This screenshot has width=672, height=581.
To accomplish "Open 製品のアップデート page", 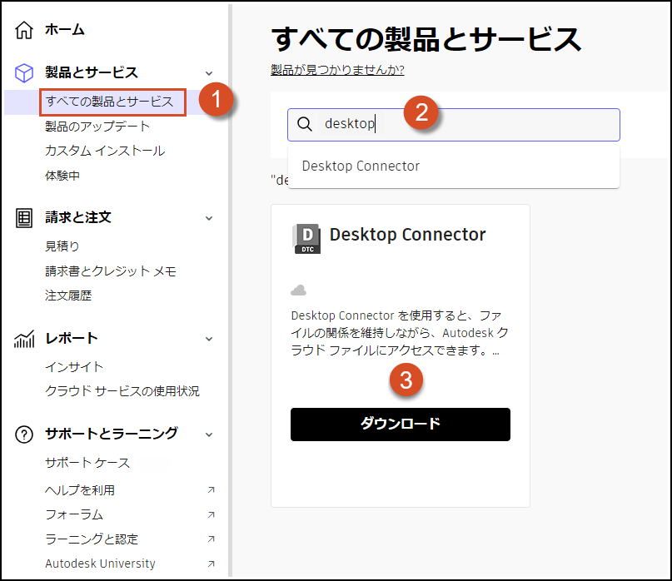I will click(97, 127).
